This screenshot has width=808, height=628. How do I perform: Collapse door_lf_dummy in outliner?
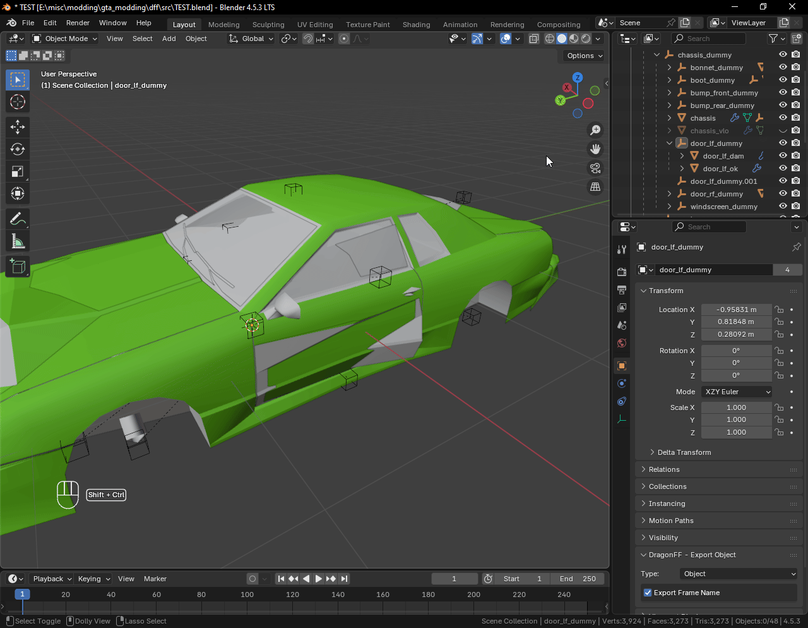point(669,143)
